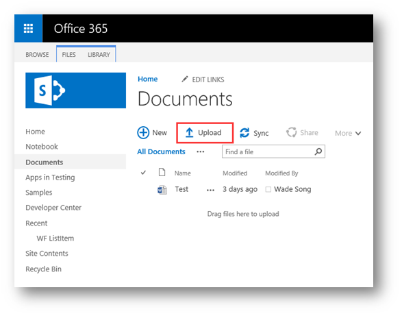Open Apps in Testing navigation link

point(50,178)
